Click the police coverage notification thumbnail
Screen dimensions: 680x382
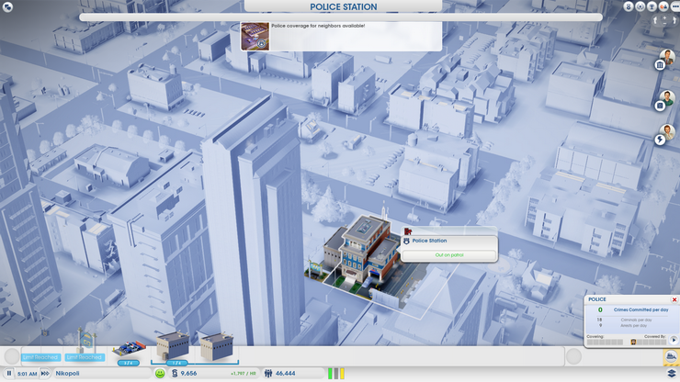point(255,37)
